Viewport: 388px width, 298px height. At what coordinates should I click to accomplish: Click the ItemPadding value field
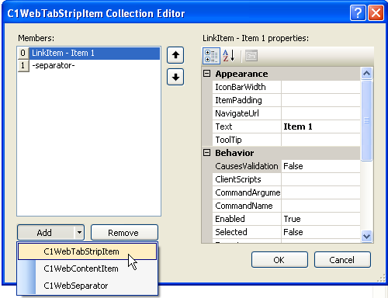pyautogui.click(x=320, y=100)
